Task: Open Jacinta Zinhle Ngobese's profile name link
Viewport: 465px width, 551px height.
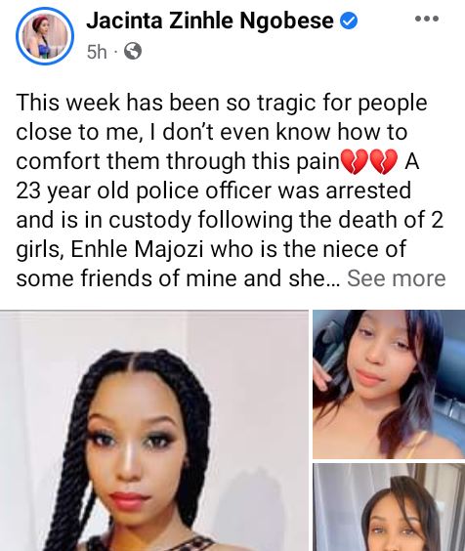Action: point(210,21)
